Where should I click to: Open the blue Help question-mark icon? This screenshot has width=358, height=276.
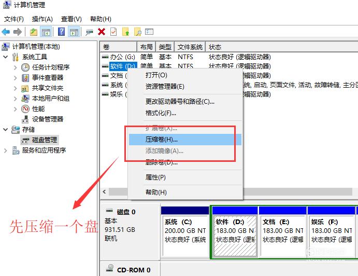[x=62, y=32]
